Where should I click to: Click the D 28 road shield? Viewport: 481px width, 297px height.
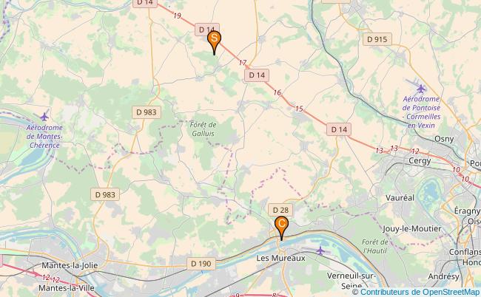coord(280,210)
